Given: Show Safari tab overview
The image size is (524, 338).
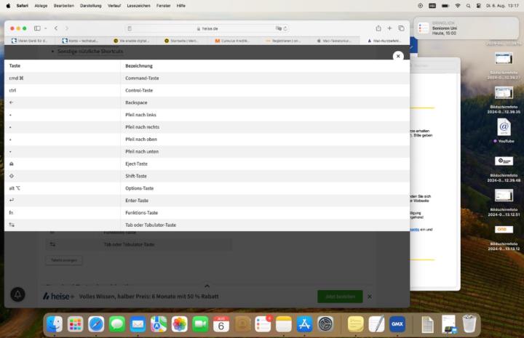Looking at the screenshot, I should pyautogui.click(x=401, y=28).
